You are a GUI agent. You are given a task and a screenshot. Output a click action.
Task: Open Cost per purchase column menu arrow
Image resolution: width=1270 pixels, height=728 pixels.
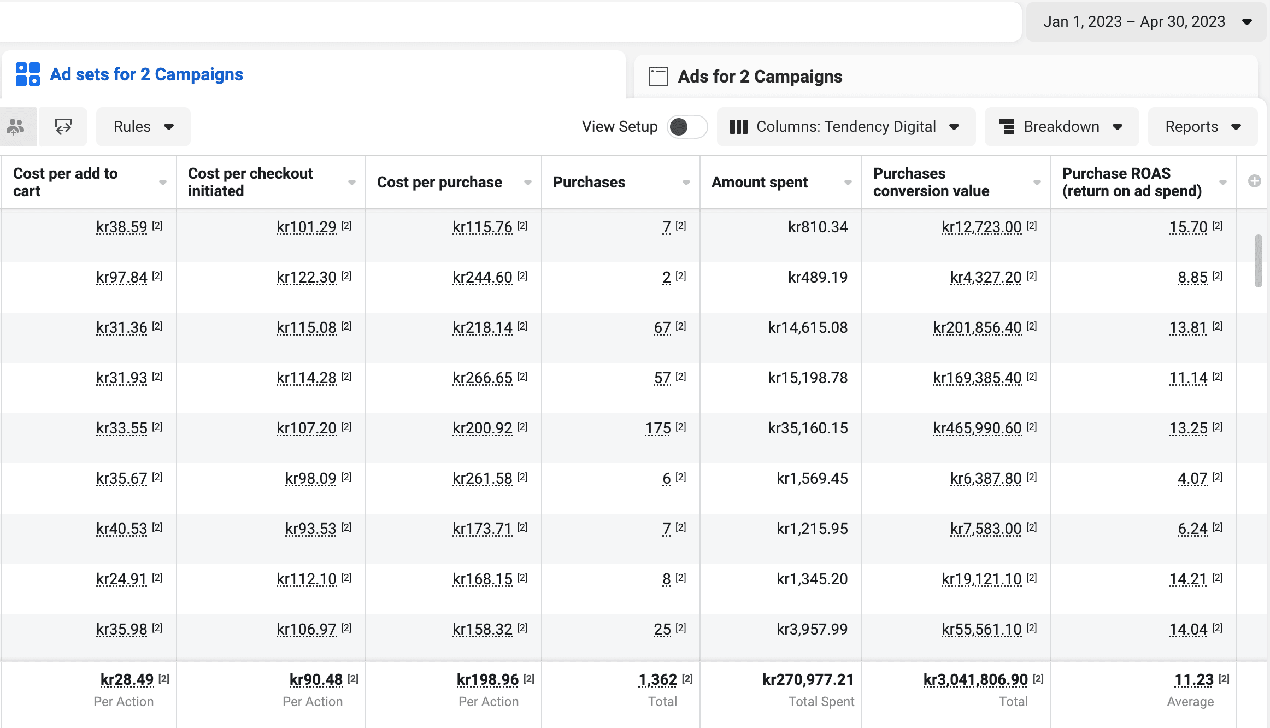pyautogui.click(x=527, y=183)
